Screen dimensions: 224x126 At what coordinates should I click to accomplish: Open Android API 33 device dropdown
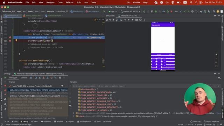131,12
